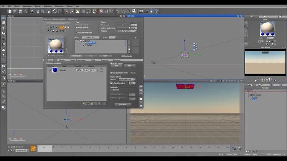
Task: Click the first magnifier zoom toolbar icon
Action: tap(123, 11)
